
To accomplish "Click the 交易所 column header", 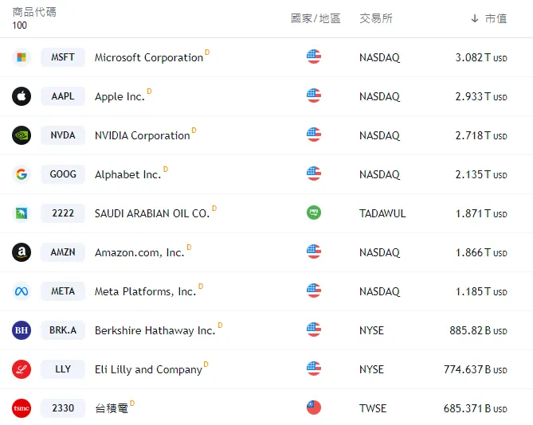I will click(x=375, y=18).
